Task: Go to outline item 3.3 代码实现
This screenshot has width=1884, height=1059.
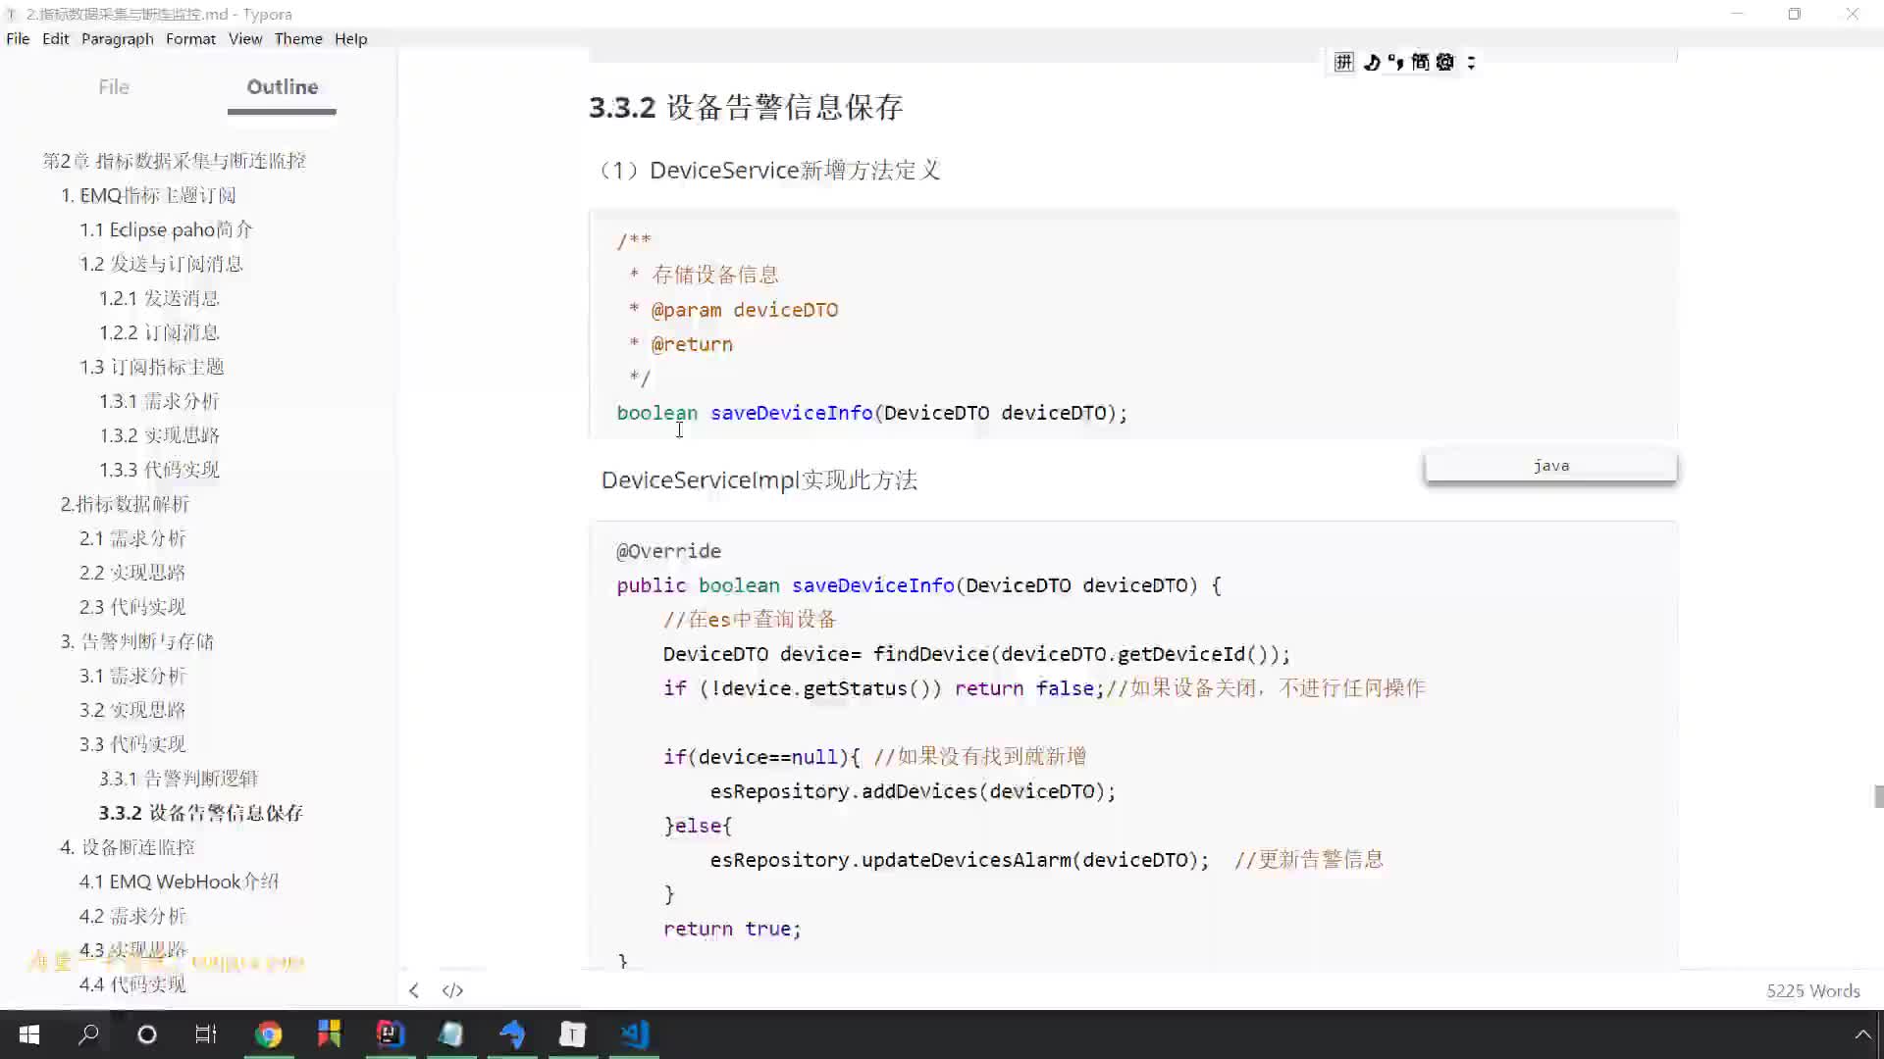Action: pyautogui.click(x=132, y=744)
